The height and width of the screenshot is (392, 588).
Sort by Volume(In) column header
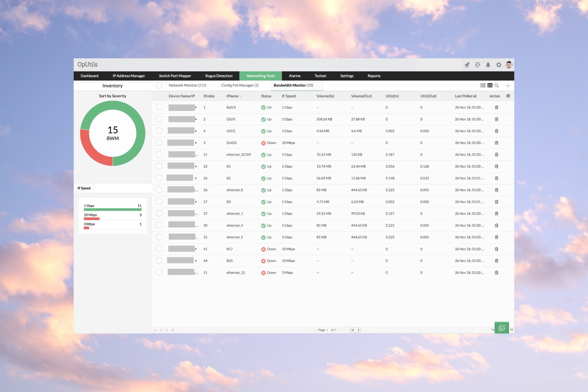coord(325,96)
